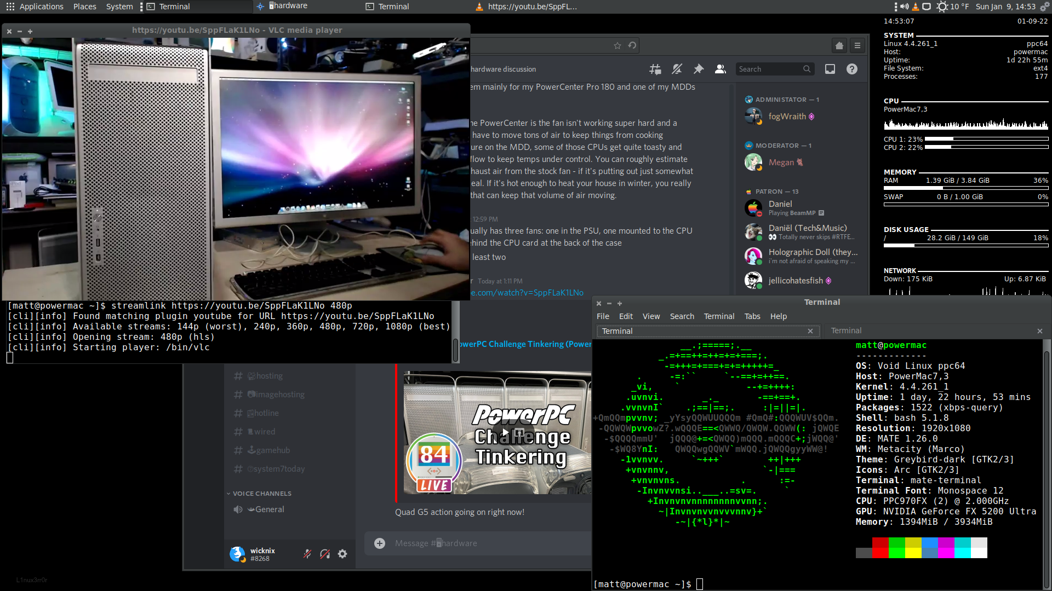Open the display tray icon

click(927, 7)
